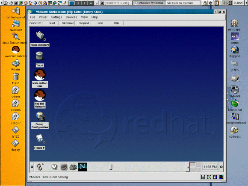
Task: Launch the GIMP mascot icon
Action: tap(235, 78)
